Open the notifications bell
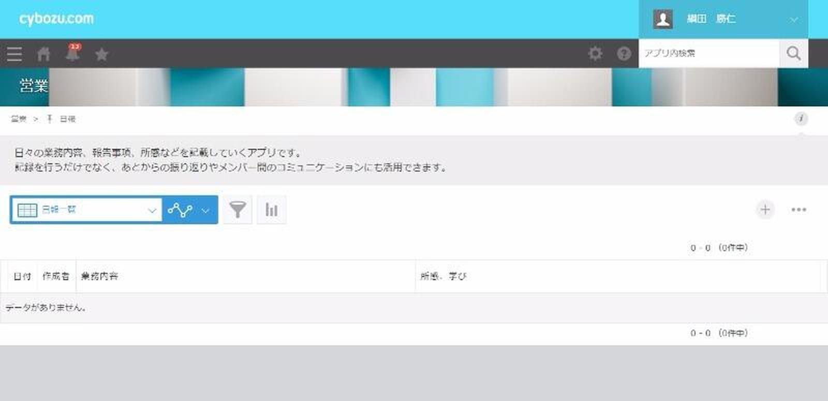 point(73,53)
